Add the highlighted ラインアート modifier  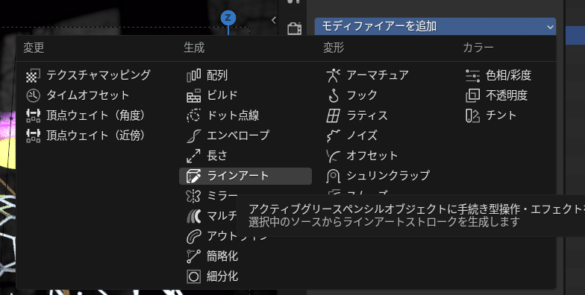coord(245,176)
